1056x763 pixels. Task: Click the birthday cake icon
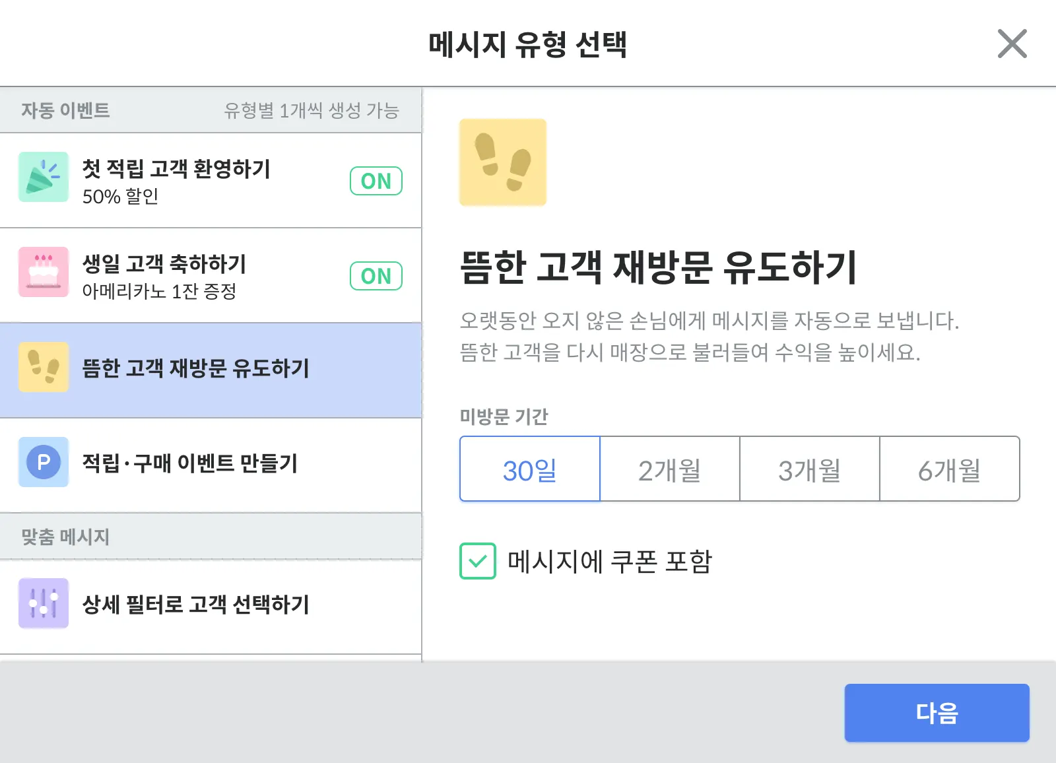coord(44,273)
